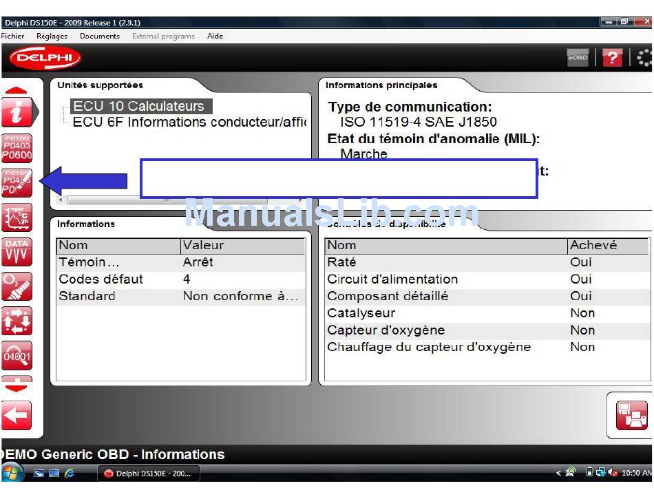The width and height of the screenshot is (654, 499).
Task: Select the Chauffage du capteur d'oxygène row
Action: click(x=487, y=348)
